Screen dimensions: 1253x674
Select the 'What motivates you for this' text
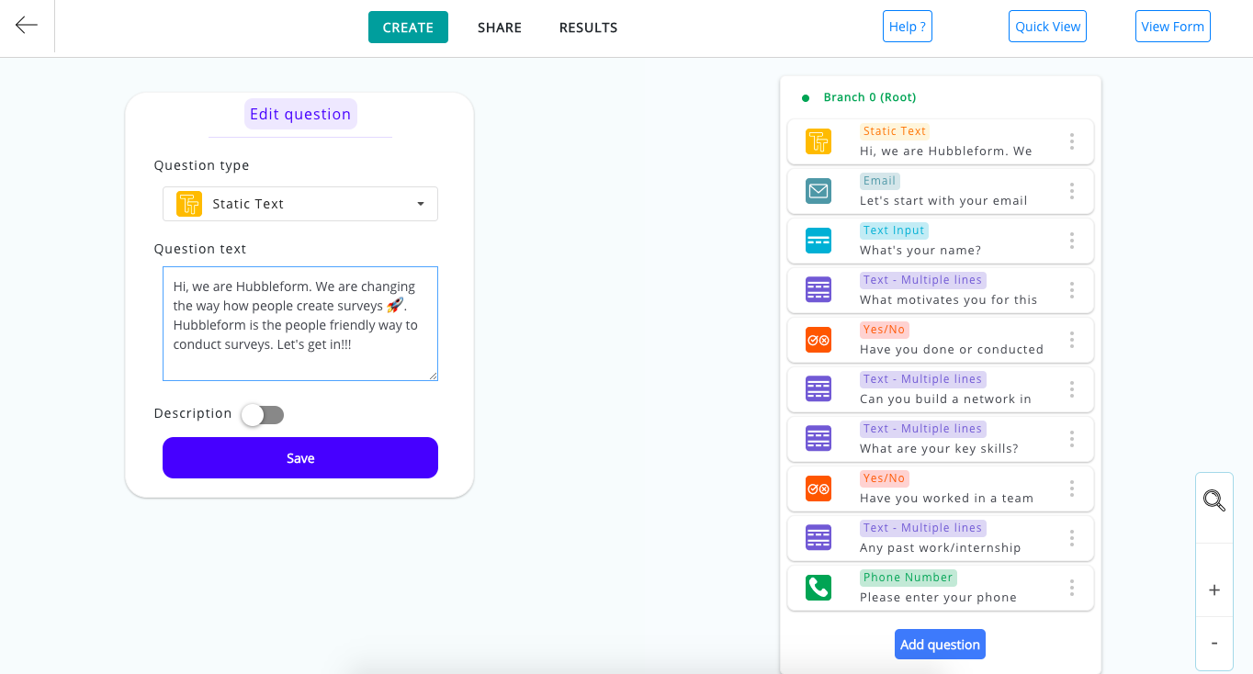948,299
